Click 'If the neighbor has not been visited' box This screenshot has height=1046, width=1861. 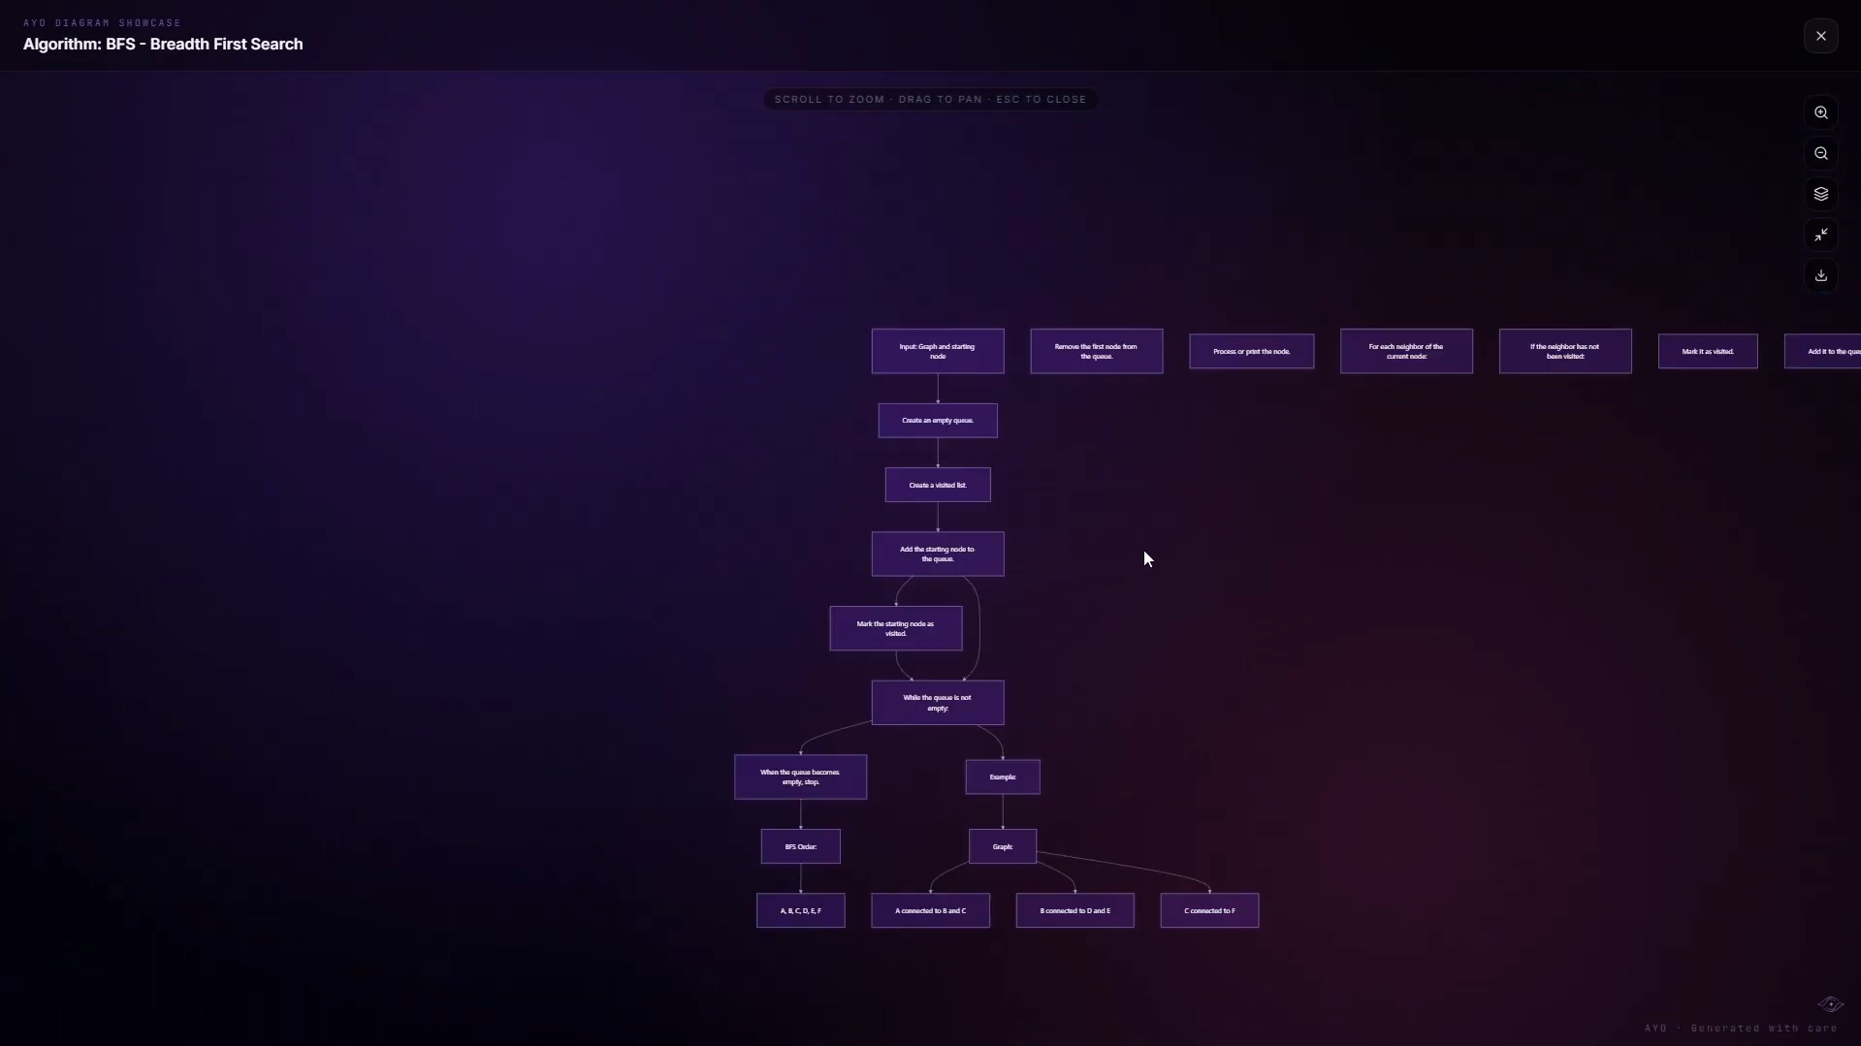click(x=1565, y=351)
